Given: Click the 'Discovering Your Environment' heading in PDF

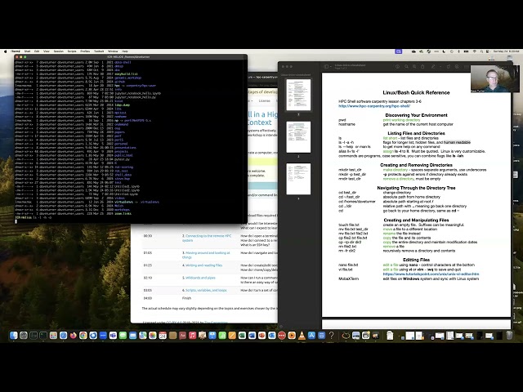Looking at the screenshot, I should pyautogui.click(x=416, y=115).
